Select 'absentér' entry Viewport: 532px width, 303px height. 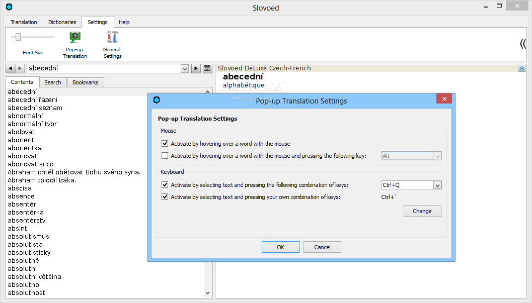(x=22, y=204)
